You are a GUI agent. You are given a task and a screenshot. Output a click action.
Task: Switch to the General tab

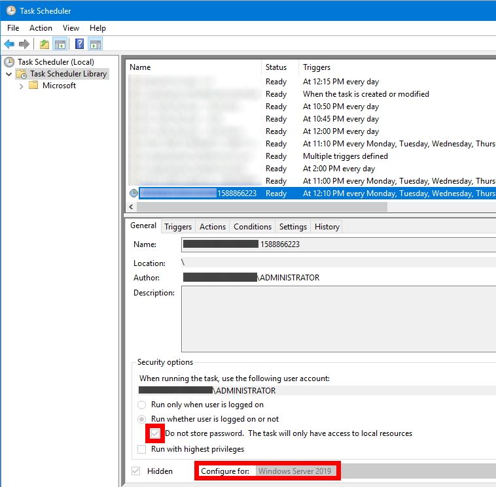point(143,226)
